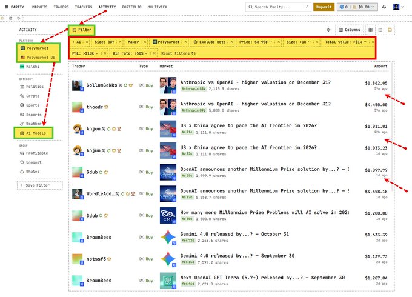This screenshot has width=412, height=297.
Task: Click the sound alert speaker icon
Action: coord(328,30)
